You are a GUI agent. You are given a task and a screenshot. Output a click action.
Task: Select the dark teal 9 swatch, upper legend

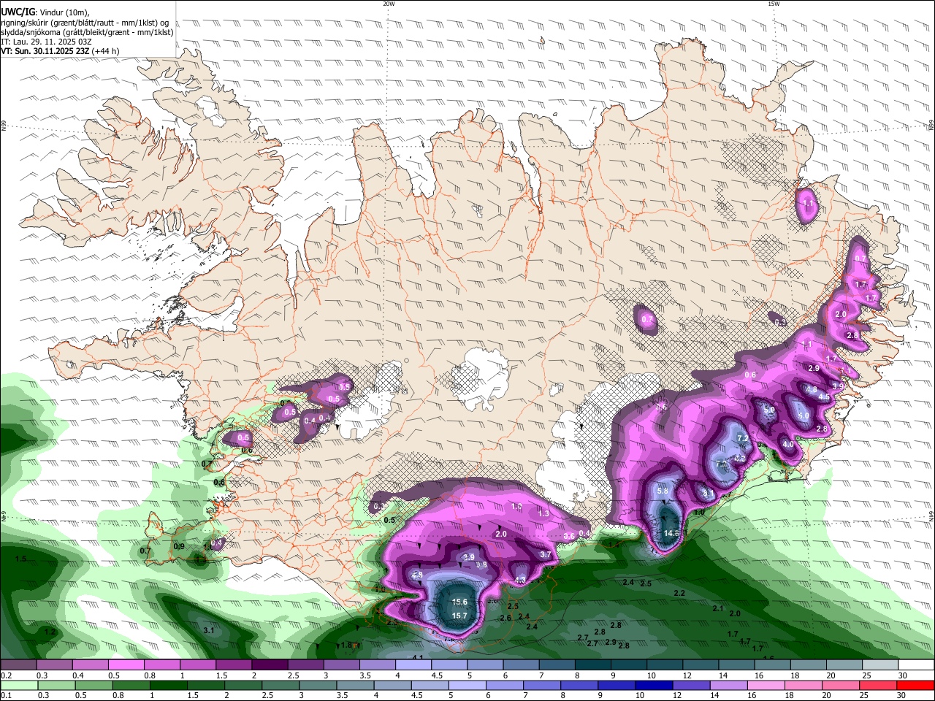629,665
